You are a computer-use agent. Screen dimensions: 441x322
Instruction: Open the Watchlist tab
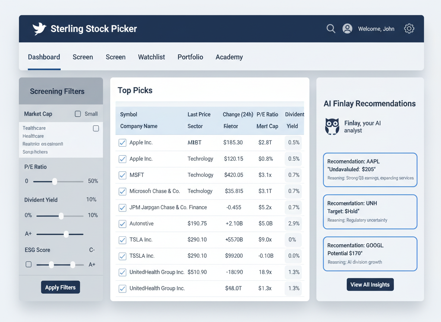(151, 57)
